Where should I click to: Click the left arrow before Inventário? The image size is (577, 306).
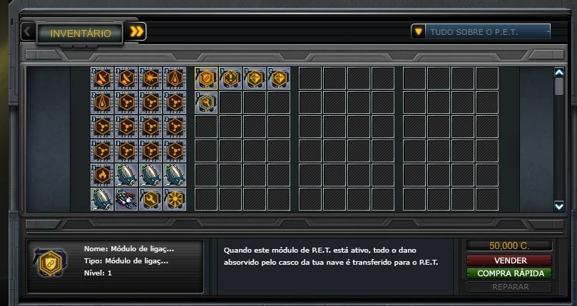(28, 31)
